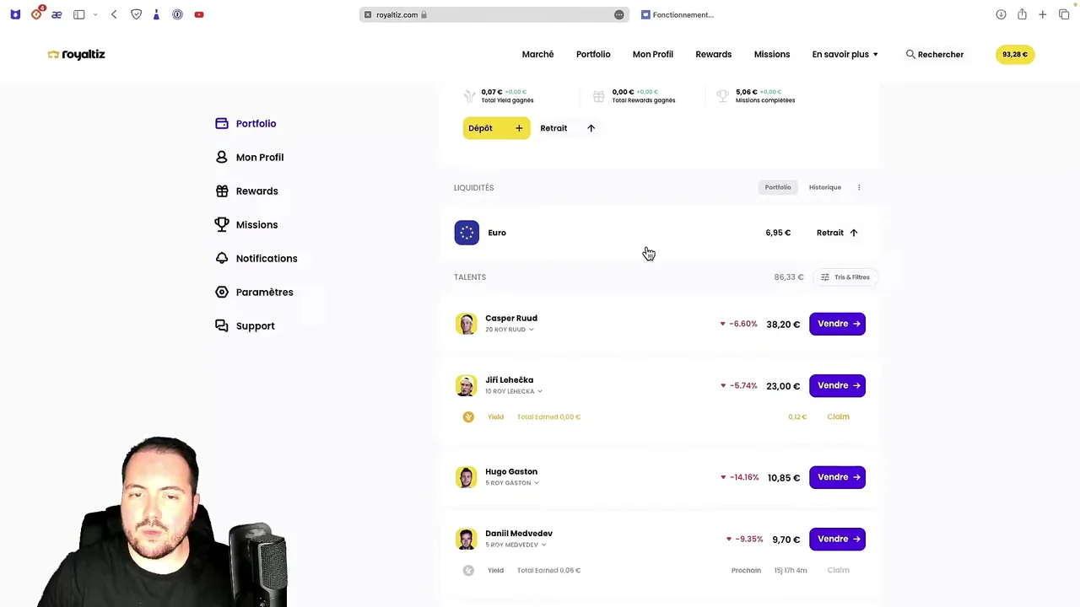Open the browser downloads icon
Screen dimensions: 1080x607
(x=1001, y=14)
